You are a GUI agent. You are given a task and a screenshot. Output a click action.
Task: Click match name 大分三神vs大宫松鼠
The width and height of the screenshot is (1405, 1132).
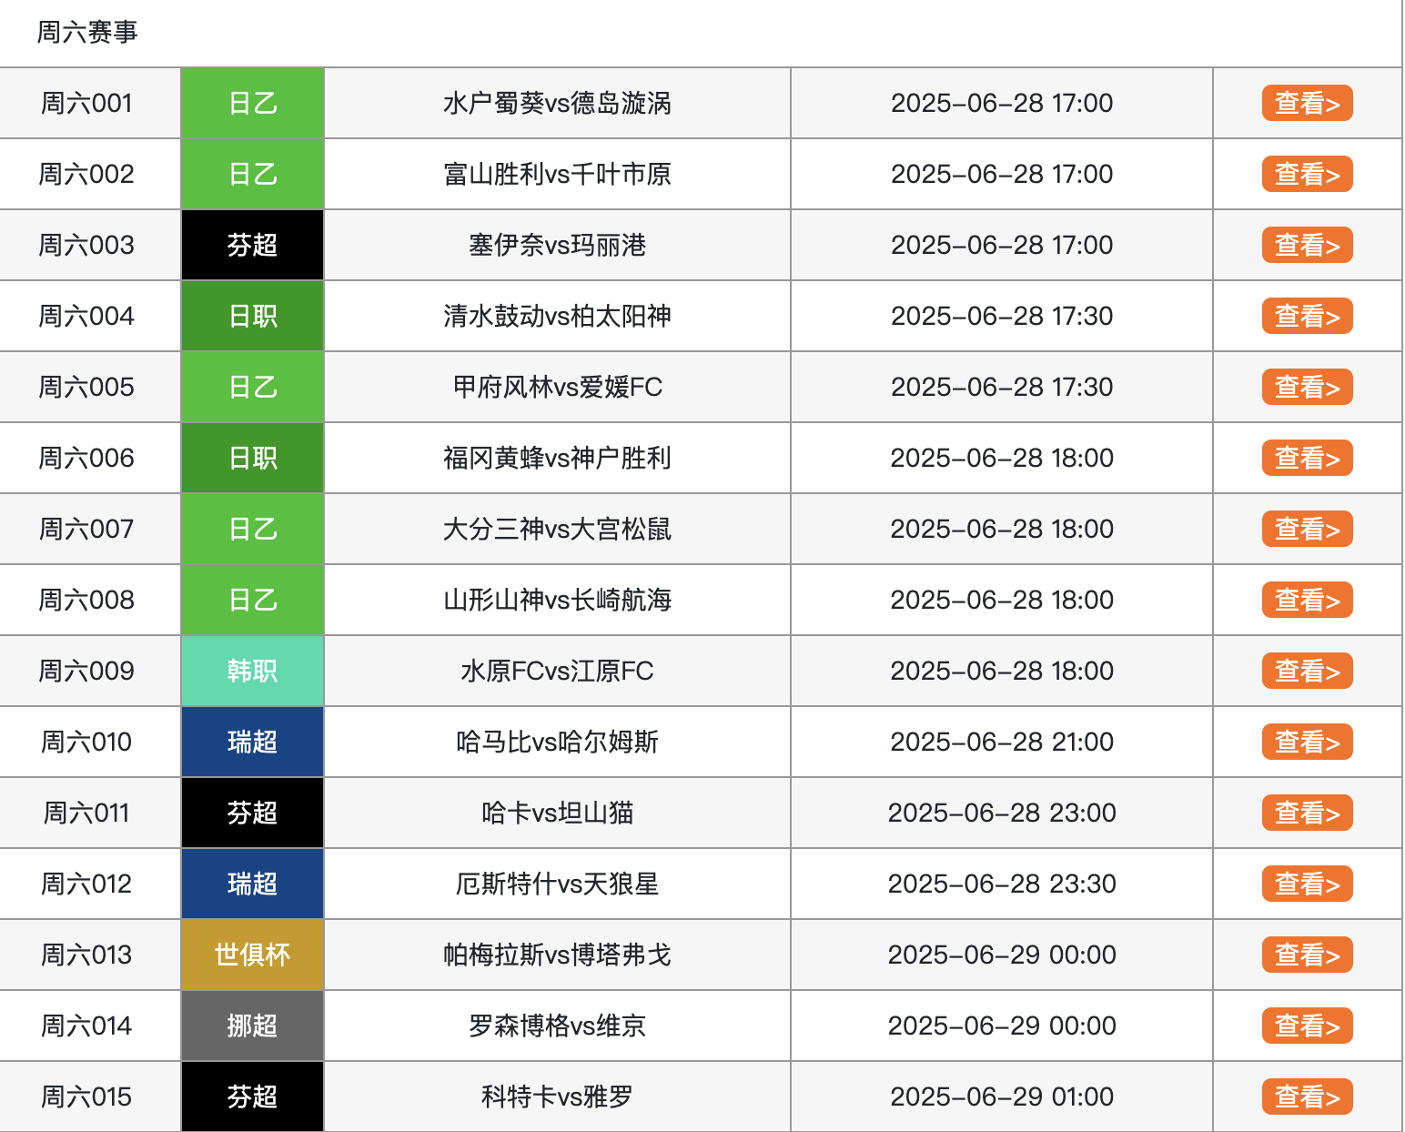557,529
